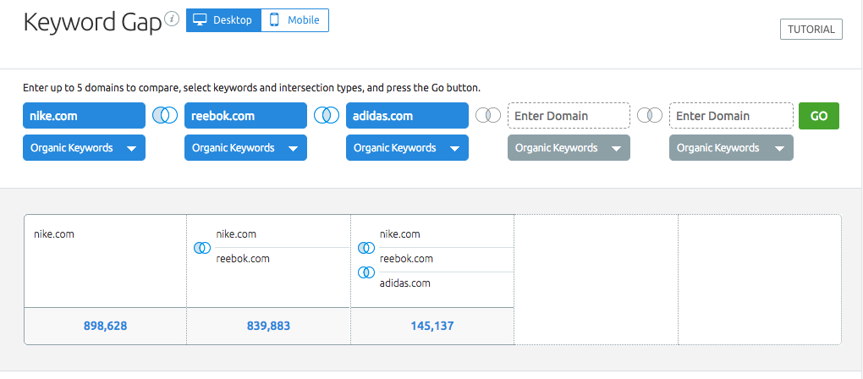Change intersection type between nike.com and reebok.com
This screenshot has height=379, width=863.
tap(165, 116)
